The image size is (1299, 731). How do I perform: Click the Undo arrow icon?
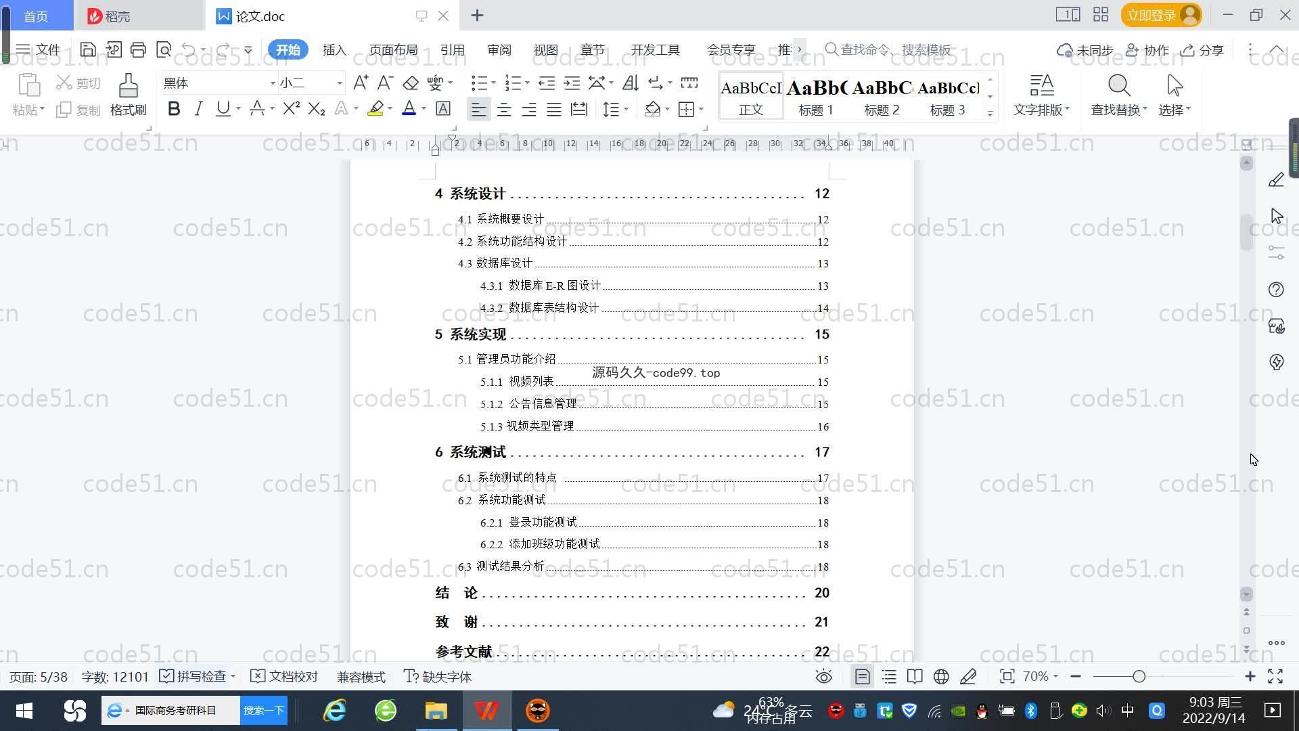click(189, 49)
